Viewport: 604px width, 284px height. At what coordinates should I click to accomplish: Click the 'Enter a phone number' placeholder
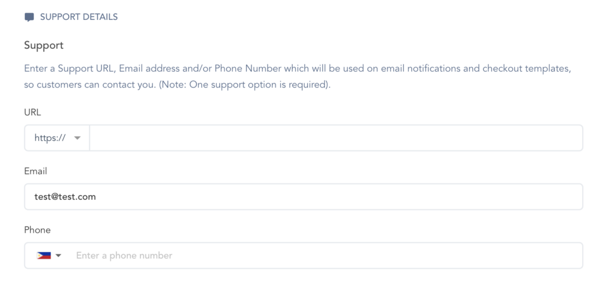point(124,256)
